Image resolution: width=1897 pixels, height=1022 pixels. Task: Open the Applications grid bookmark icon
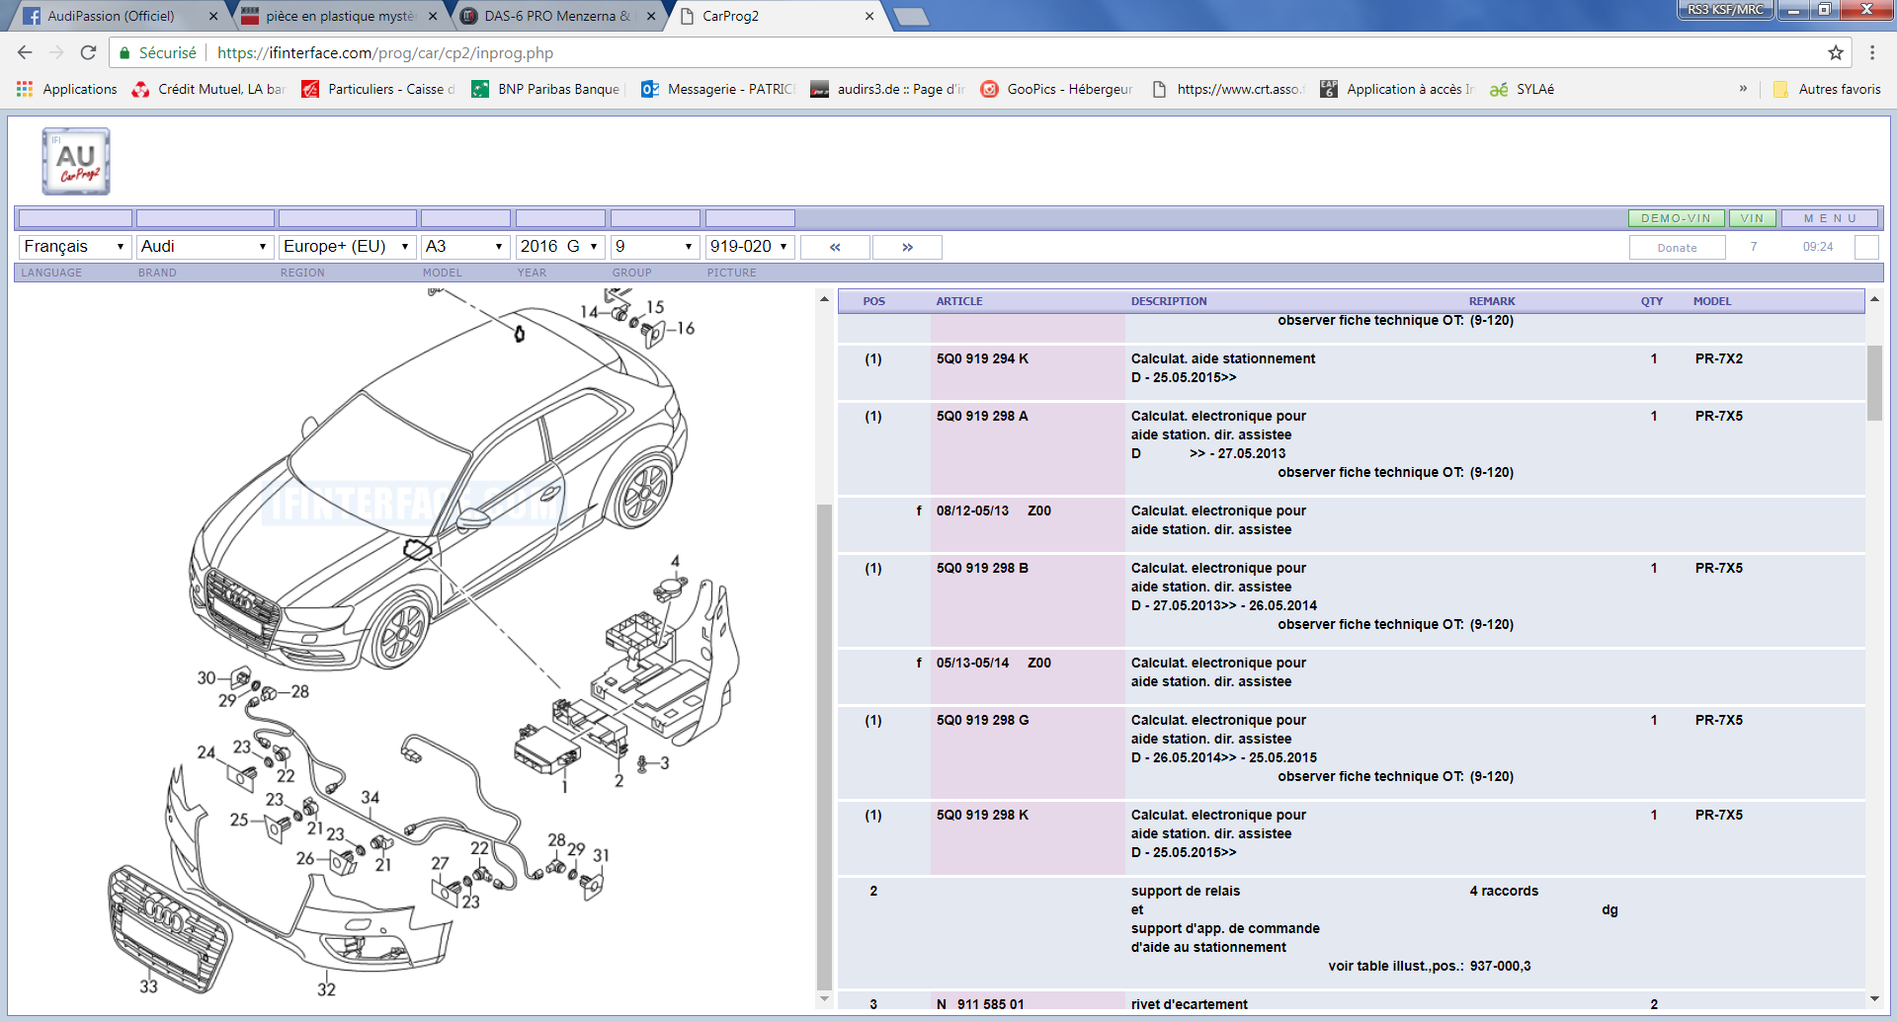[x=25, y=89]
